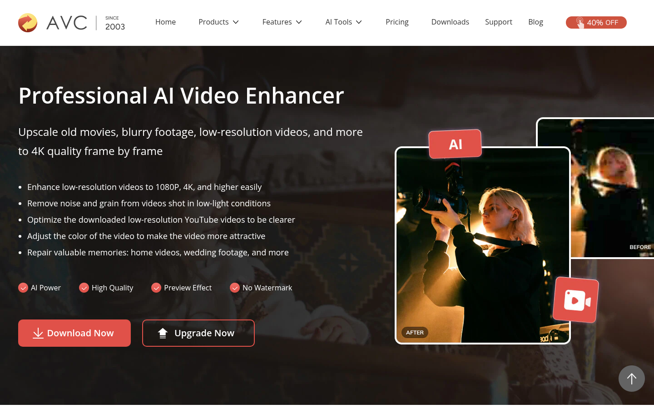
Task: Click the 'Optimize the downloaded low-resolution YouTube' bullet
Action: click(161, 219)
